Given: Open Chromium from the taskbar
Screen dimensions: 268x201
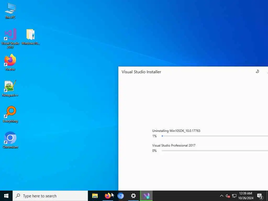Looking at the screenshot, I should (x=121, y=196).
